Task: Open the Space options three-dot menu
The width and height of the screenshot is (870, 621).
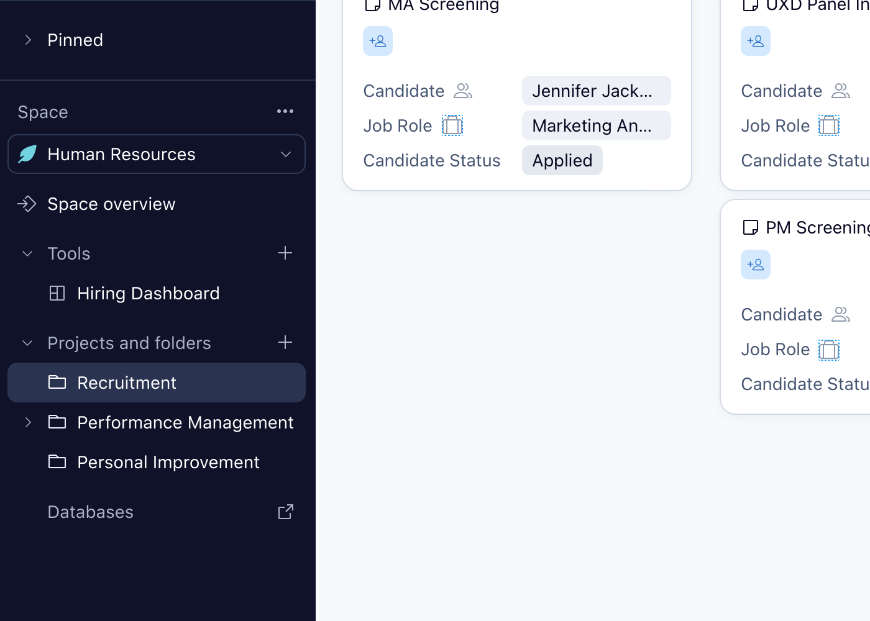Action: tap(285, 111)
